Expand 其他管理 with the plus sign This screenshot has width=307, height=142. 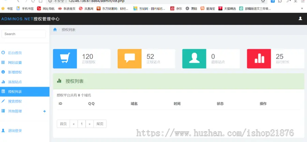[44, 111]
